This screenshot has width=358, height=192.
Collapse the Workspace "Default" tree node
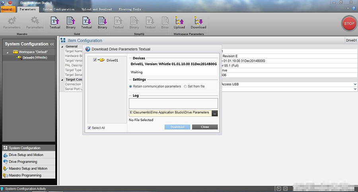click(8, 52)
